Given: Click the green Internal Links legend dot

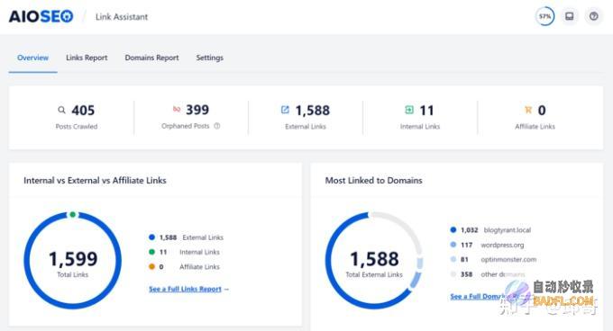Looking at the screenshot, I should (x=151, y=252).
